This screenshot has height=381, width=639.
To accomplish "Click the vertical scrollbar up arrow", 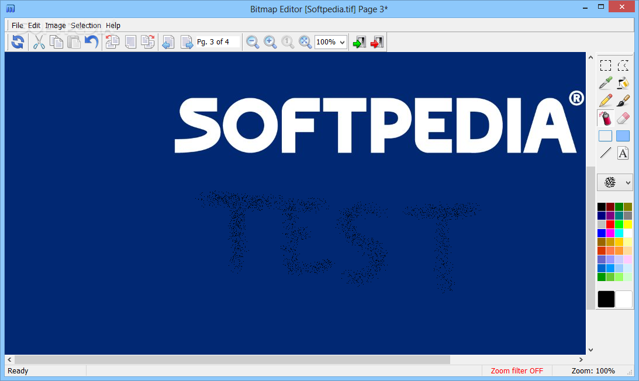I will (590, 57).
